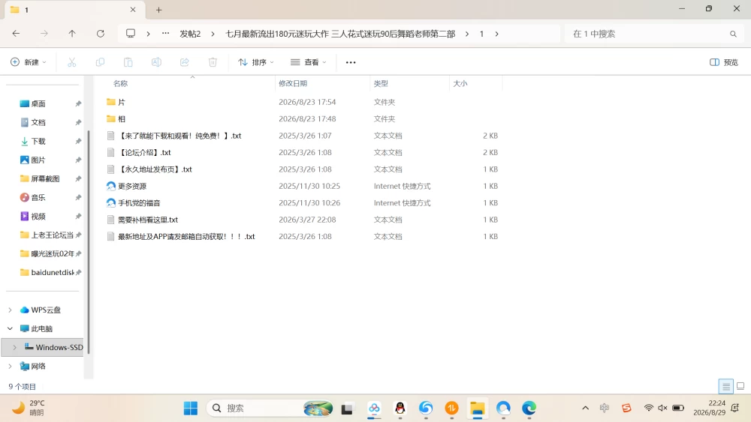Screen dimensions: 751x422
Task: Expand the chevron after 发帖2 breadcrumb
Action: tap(213, 34)
